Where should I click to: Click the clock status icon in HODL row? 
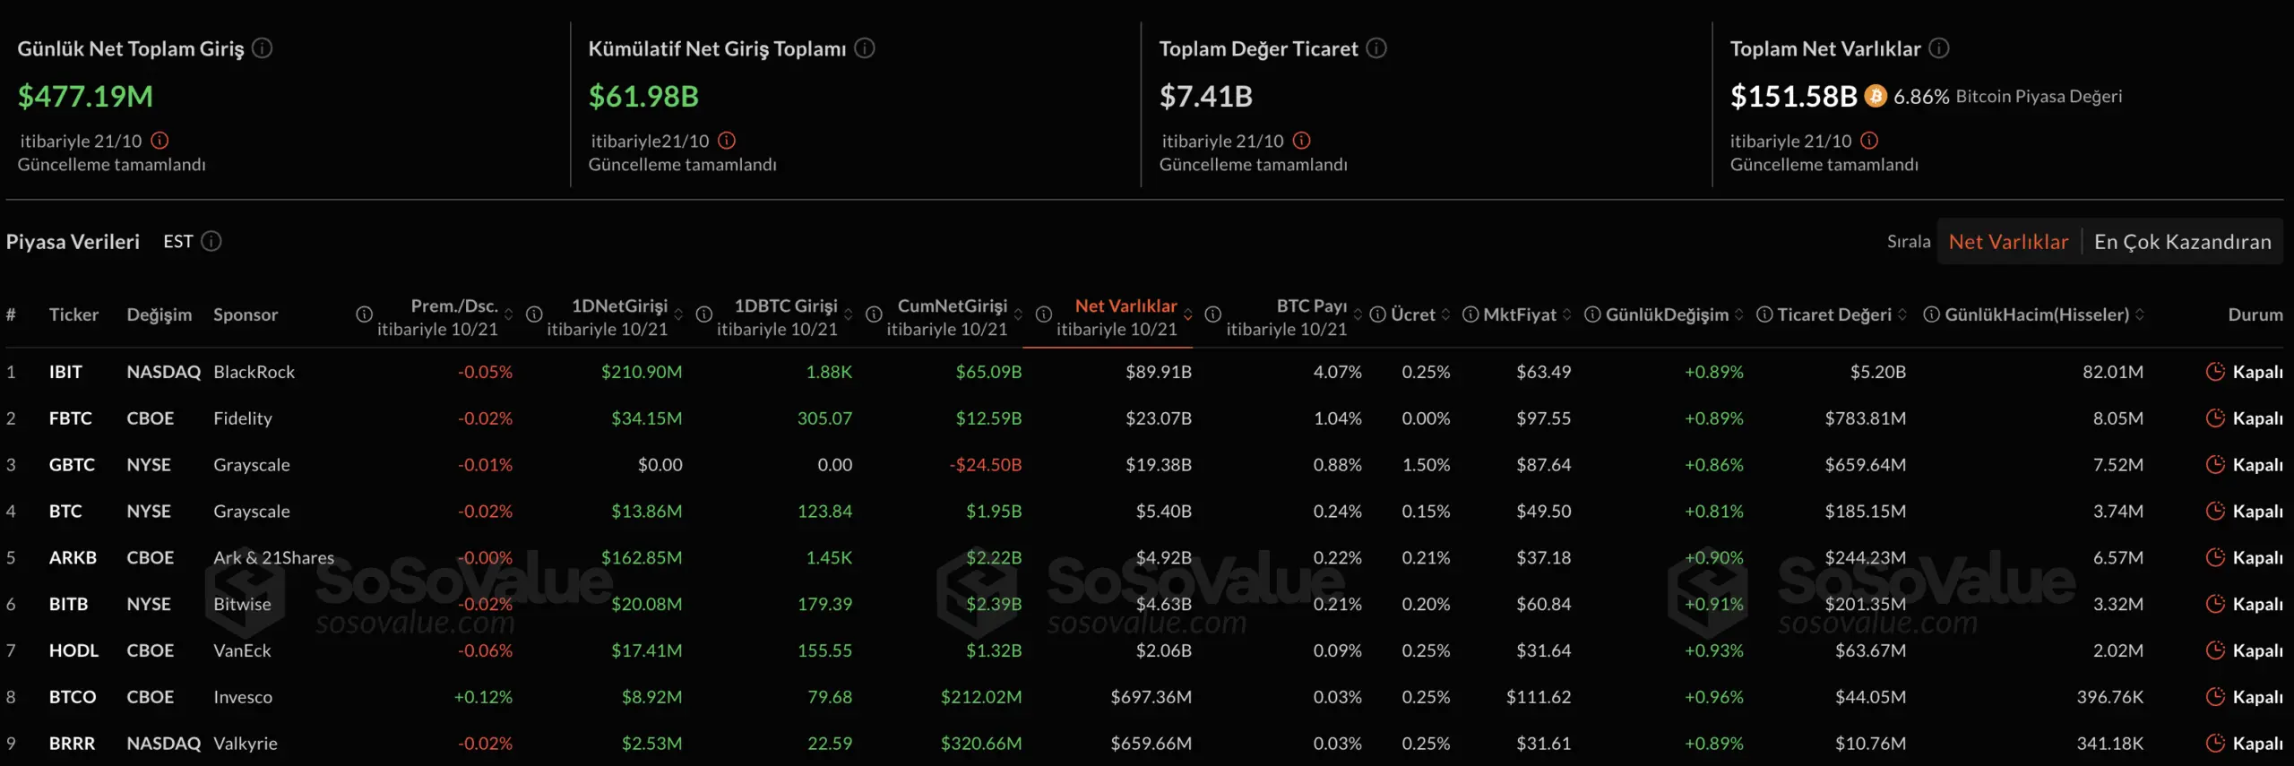(2215, 650)
